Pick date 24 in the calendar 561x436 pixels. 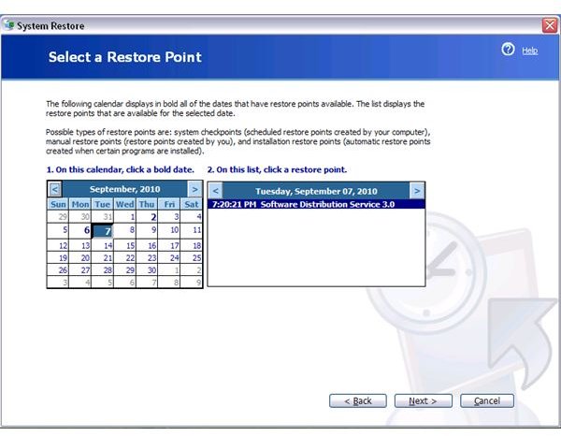tap(169, 257)
